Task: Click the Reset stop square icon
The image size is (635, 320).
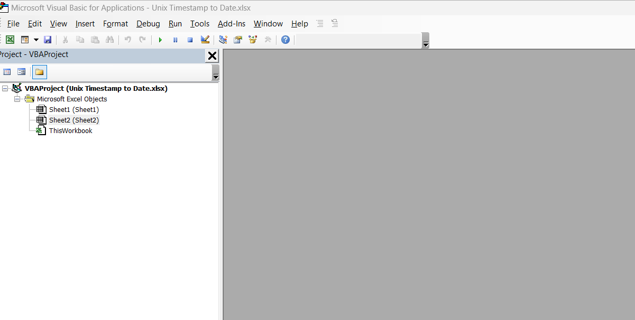Action: 190,40
